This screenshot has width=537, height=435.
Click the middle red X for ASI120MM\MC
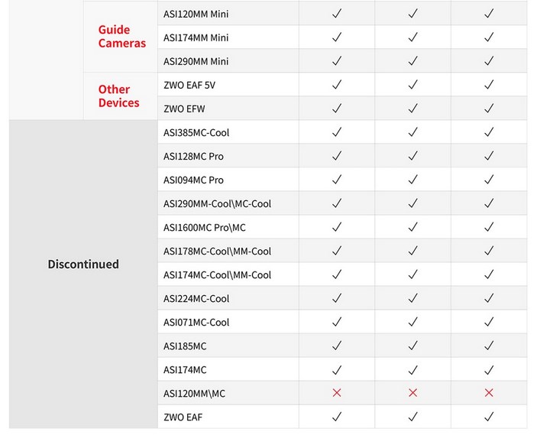(x=412, y=393)
